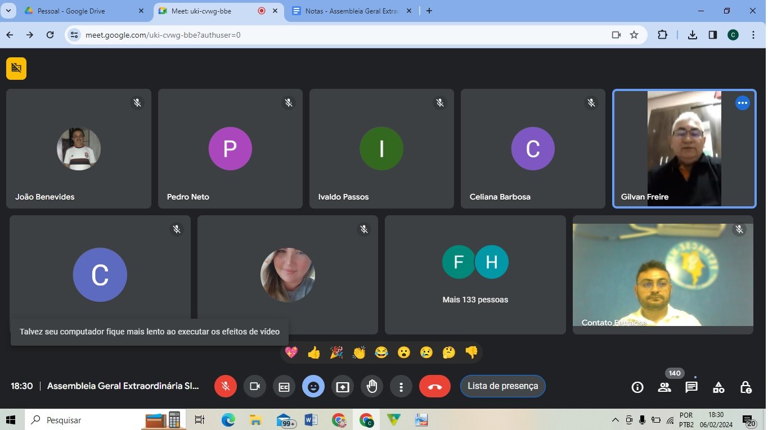This screenshot has width=768, height=430.
Task: Toggle the emoji reactions bar
Action: 313,387
